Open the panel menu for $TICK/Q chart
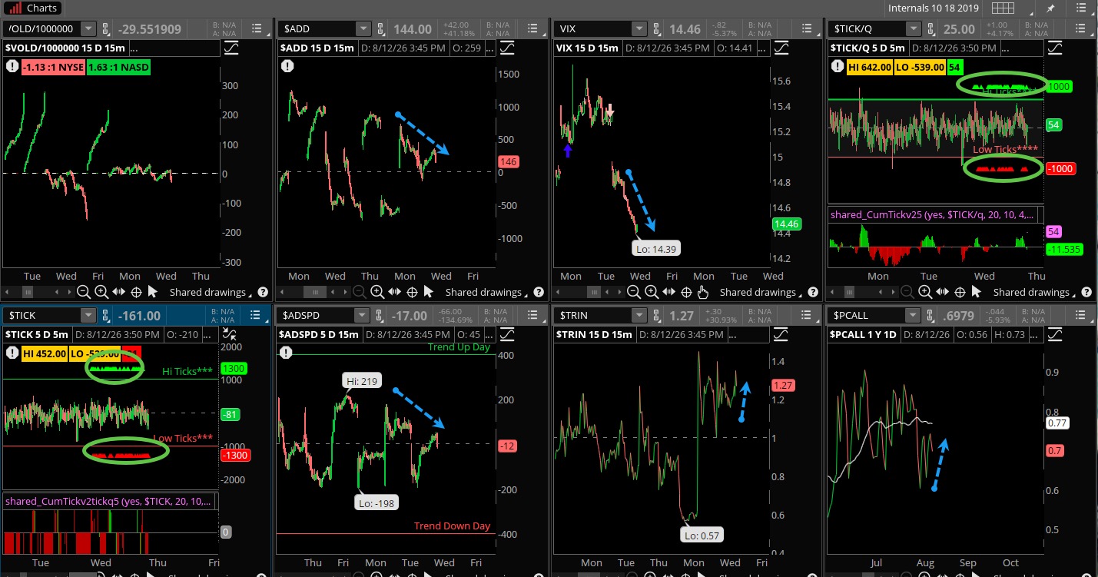Image resolution: width=1098 pixels, height=577 pixels. [1080, 28]
